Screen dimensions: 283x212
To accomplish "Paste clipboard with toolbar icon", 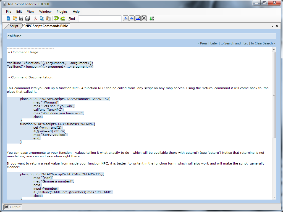I will click(x=48, y=18).
